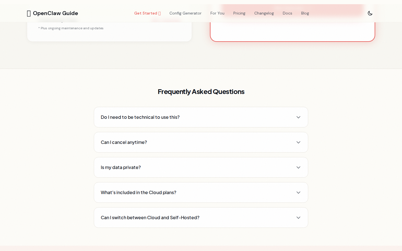
Task: Click chevron next to data private
Action: tap(298, 167)
